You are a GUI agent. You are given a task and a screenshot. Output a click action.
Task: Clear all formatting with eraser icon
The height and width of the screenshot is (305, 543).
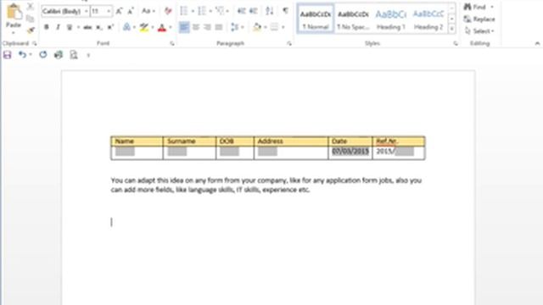tap(168, 11)
